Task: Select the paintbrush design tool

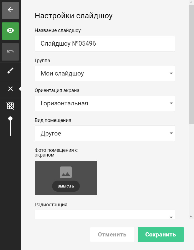Action: coord(10,71)
